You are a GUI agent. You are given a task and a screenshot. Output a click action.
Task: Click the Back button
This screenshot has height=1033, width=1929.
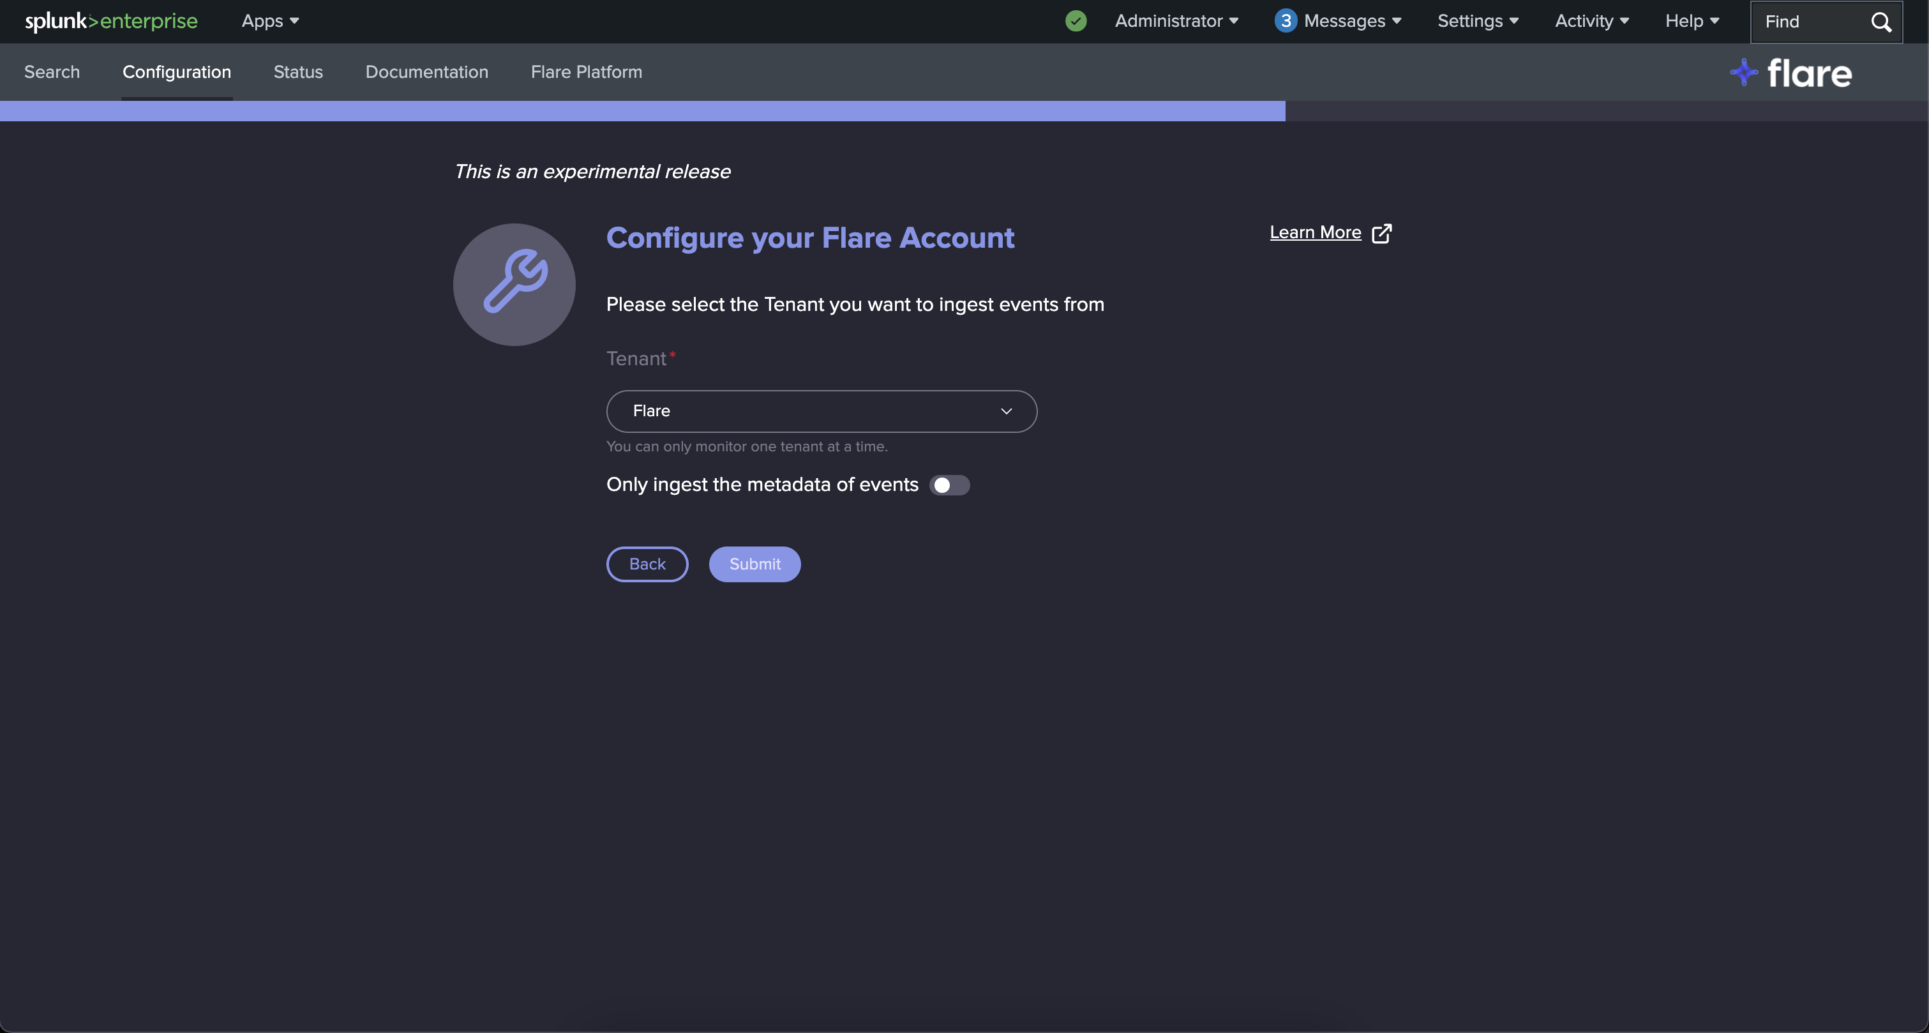point(647,564)
